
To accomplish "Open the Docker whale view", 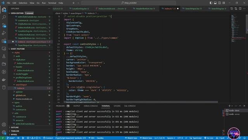I will pos(4,80).
